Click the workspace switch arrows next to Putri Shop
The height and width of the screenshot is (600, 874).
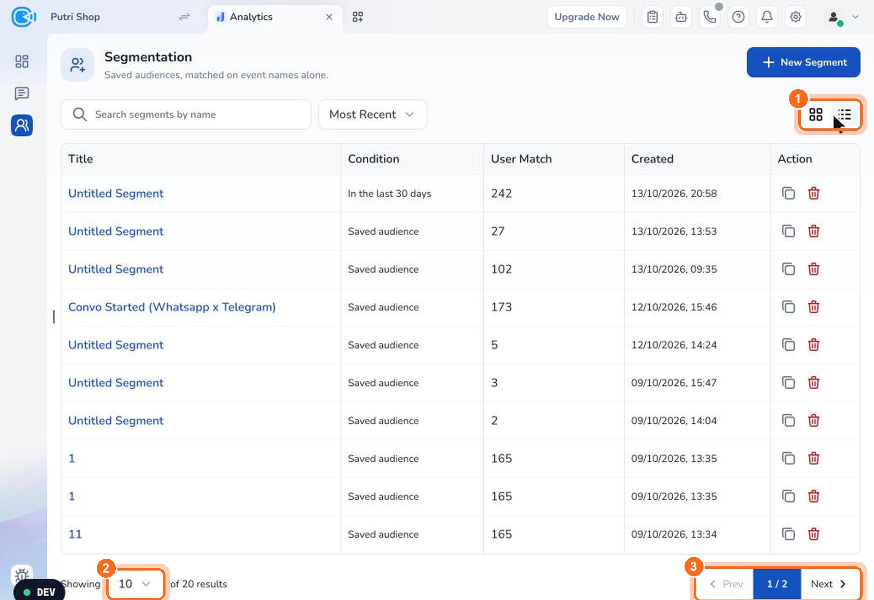[x=184, y=17]
